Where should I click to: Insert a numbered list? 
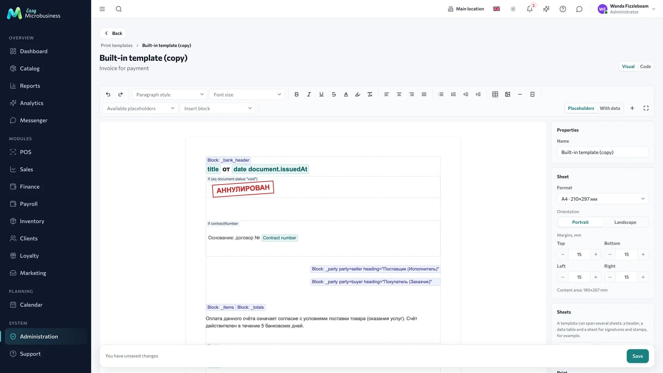coord(453,94)
